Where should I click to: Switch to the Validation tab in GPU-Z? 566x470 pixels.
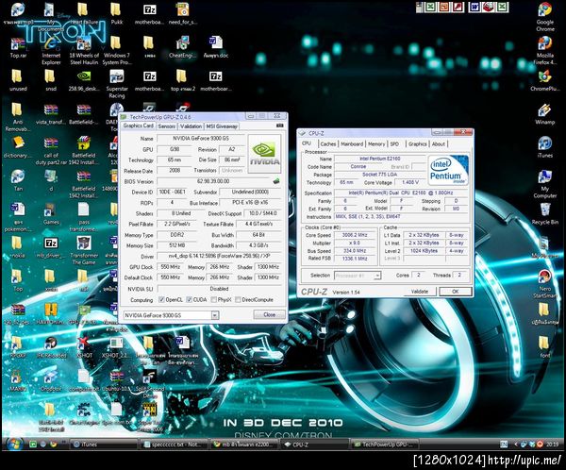(x=191, y=126)
